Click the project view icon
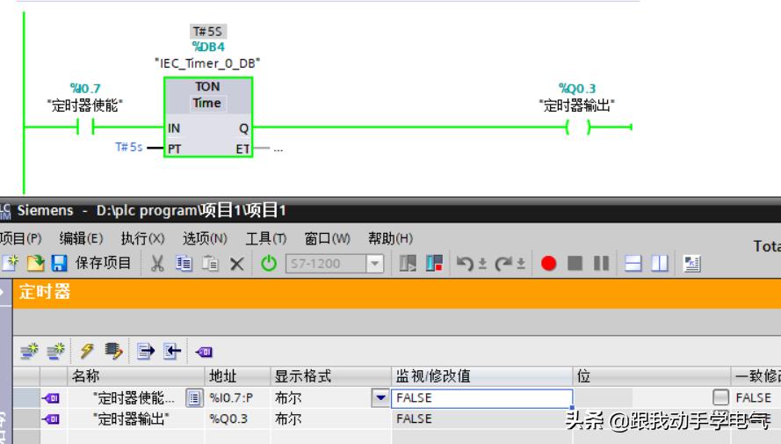781x444 pixels. pyautogui.click(x=408, y=263)
